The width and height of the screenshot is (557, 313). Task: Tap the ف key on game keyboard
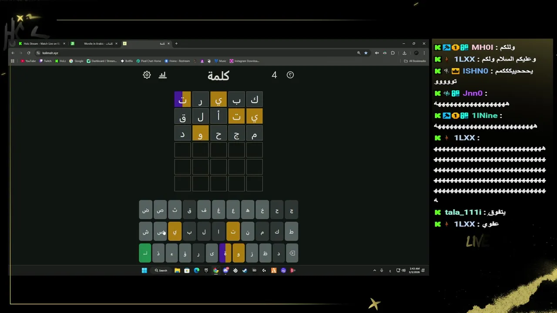click(x=204, y=210)
